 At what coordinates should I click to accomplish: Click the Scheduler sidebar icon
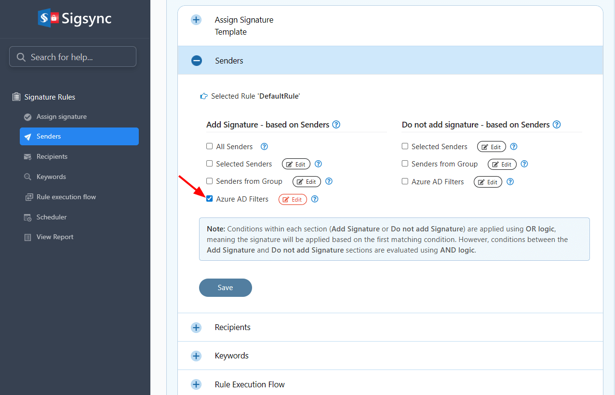(x=27, y=217)
